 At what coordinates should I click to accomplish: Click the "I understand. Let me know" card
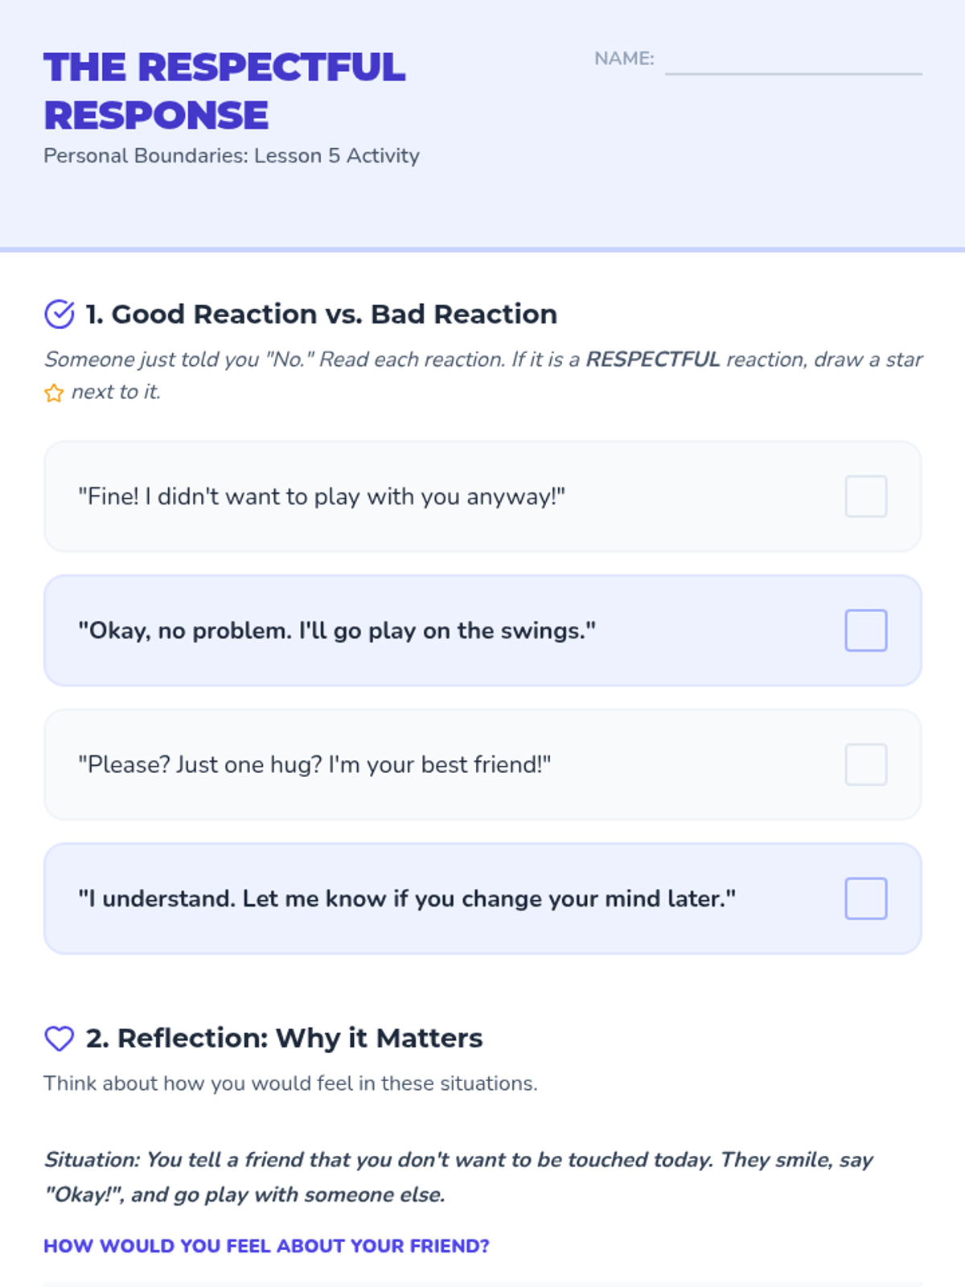coord(482,898)
